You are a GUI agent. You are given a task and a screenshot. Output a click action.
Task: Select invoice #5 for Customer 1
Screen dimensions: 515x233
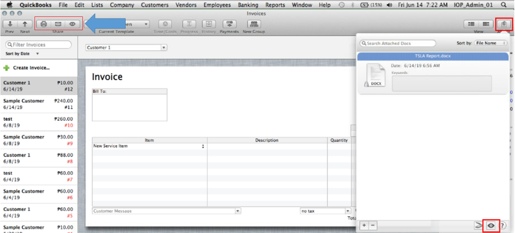pyautogui.click(x=39, y=212)
